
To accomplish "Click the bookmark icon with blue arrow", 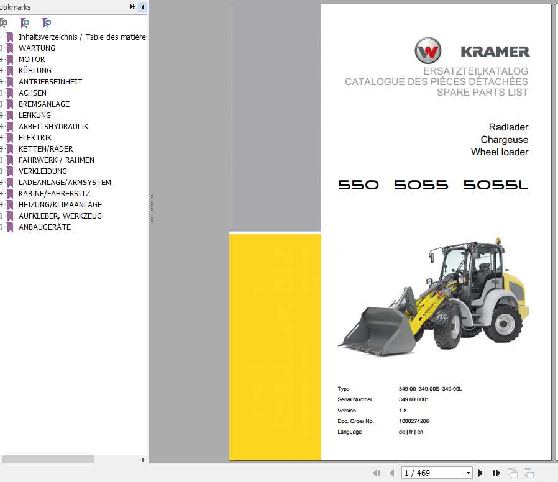I will coord(47,23).
